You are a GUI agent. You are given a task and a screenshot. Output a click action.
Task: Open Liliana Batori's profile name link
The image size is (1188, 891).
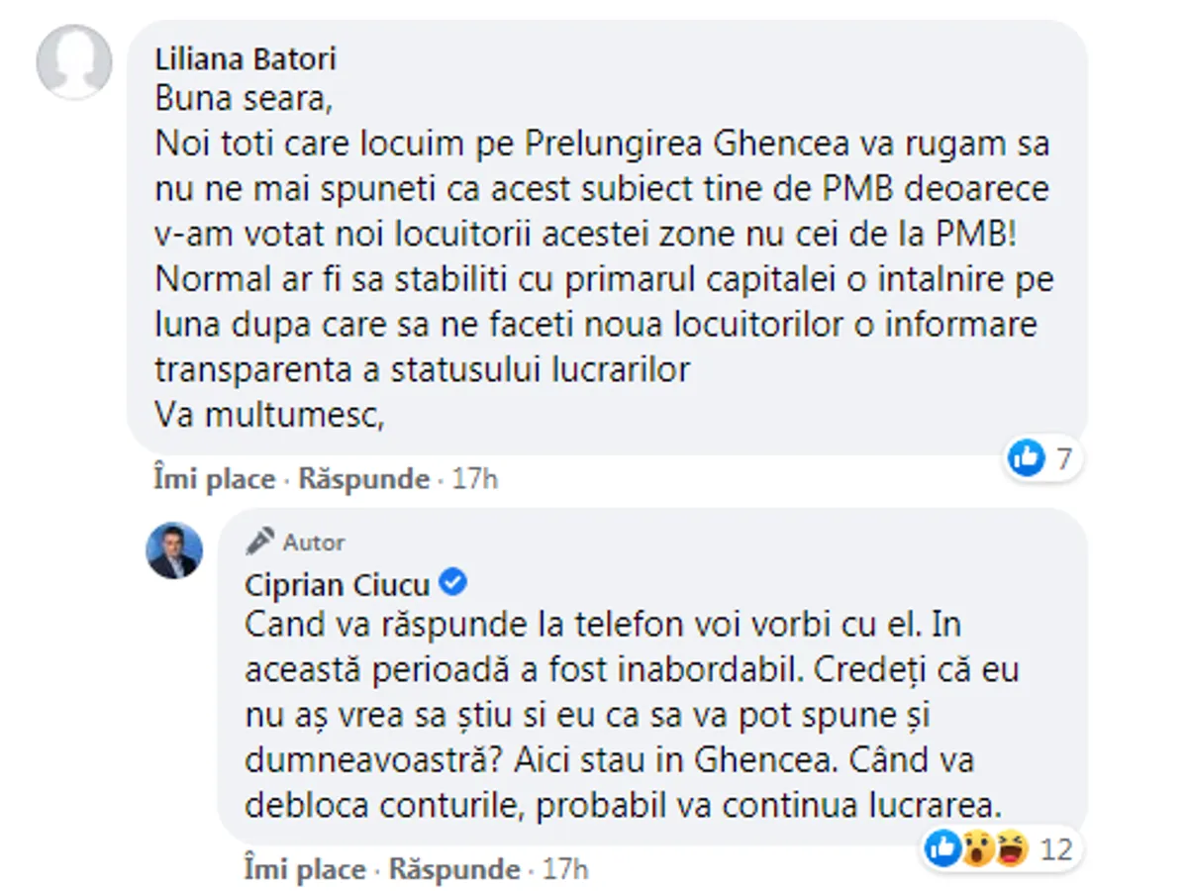click(x=246, y=59)
